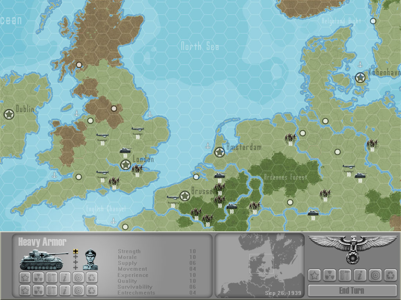Click the star icon below the eagle emblem
The width and height of the screenshot is (401, 300).
point(314,275)
